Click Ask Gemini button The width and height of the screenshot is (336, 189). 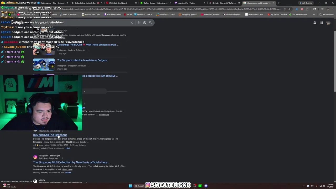306,3
